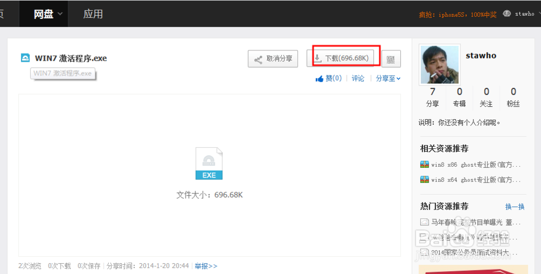This screenshot has height=274, width=541.
Task: Open the 马年春晚 节目单曝光 resource
Action: click(476, 222)
